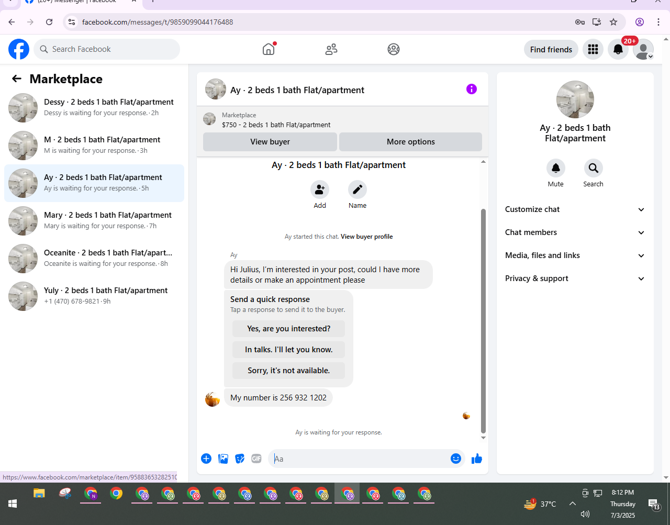The image size is (670, 525).
Task: Attach a photo with the image icon
Action: pyautogui.click(x=223, y=459)
